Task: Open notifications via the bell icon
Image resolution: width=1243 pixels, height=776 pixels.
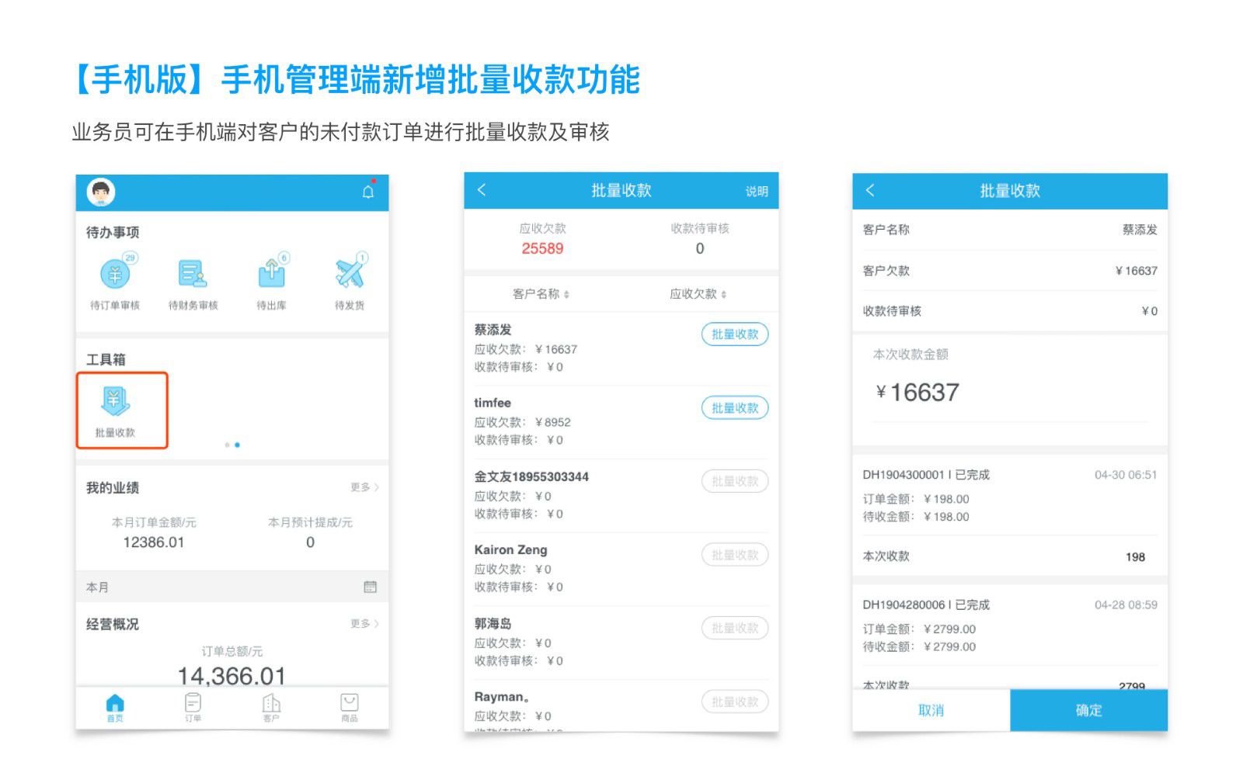Action: click(x=368, y=192)
